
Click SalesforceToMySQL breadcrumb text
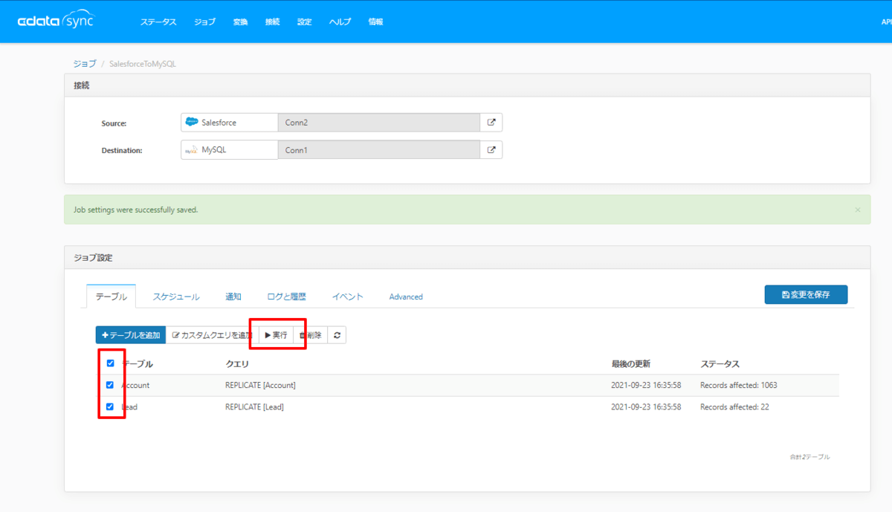coord(143,64)
